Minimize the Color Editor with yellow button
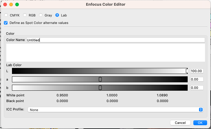 (11, 4)
